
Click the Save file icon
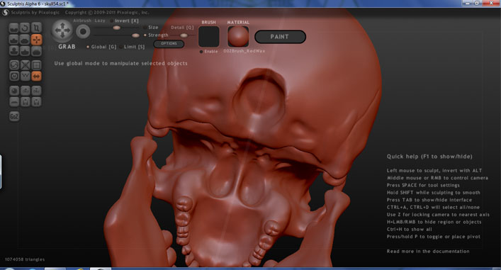pos(36,102)
